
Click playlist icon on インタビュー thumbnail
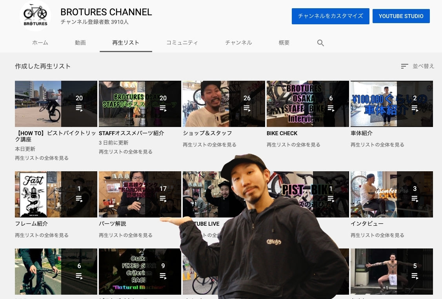pyautogui.click(x=415, y=199)
